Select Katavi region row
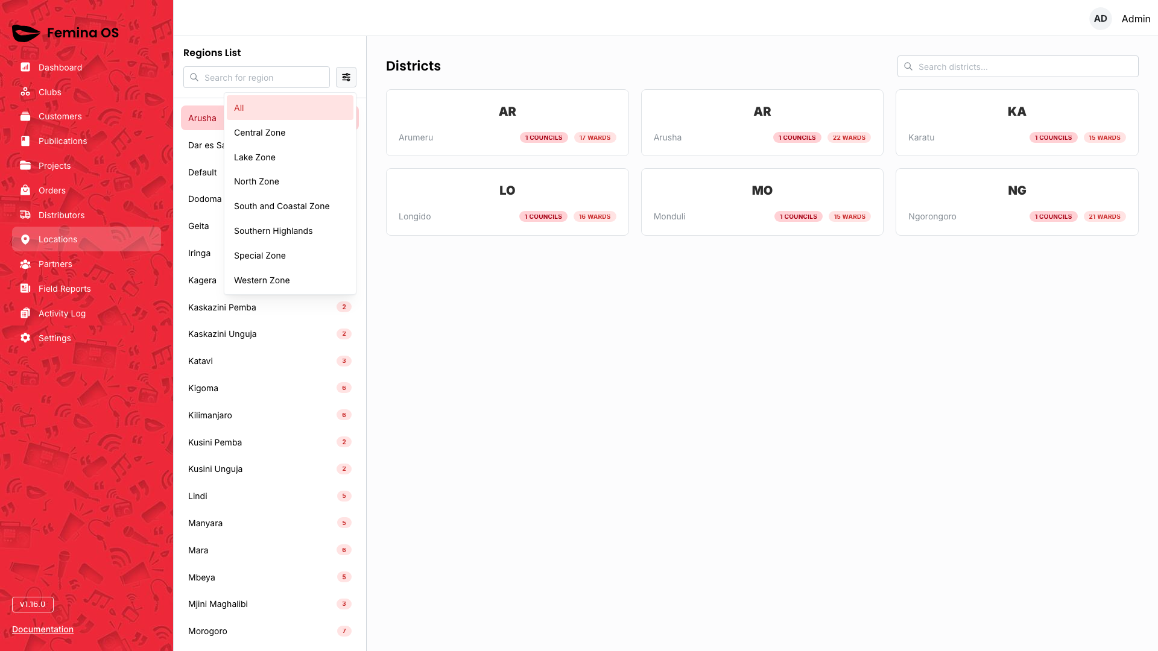Image resolution: width=1158 pixels, height=651 pixels. pos(270,361)
